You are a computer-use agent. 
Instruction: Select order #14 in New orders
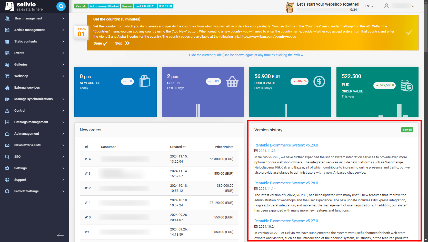(x=88, y=159)
